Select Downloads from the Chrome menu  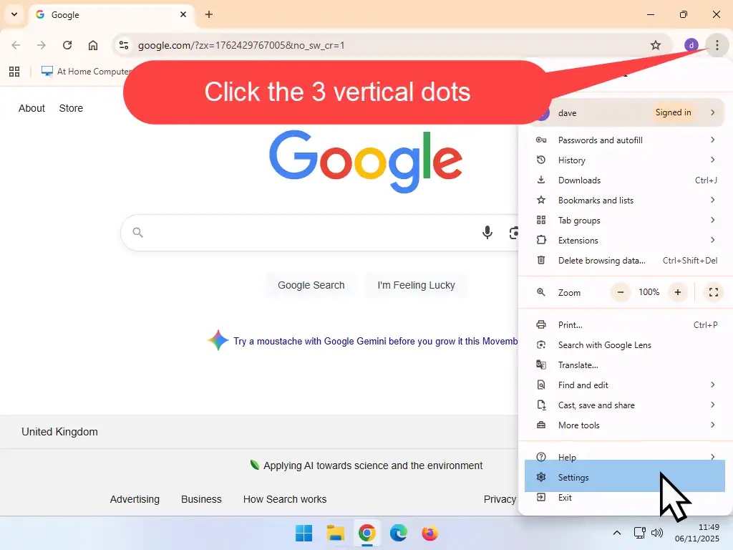578,180
